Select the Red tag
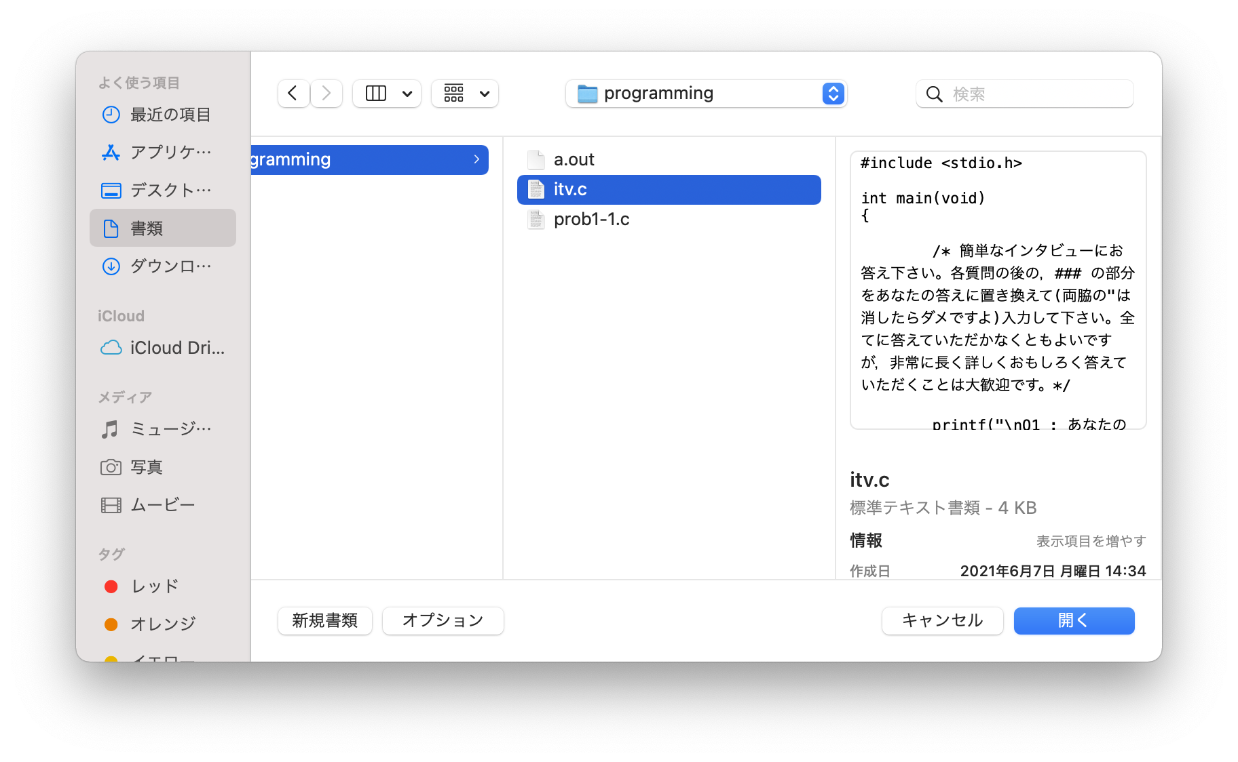Image resolution: width=1238 pixels, height=762 pixels. 155,586
